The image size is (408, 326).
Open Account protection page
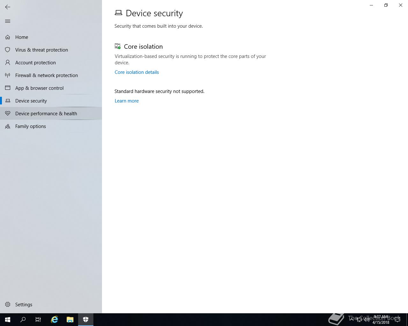[x=51, y=63]
